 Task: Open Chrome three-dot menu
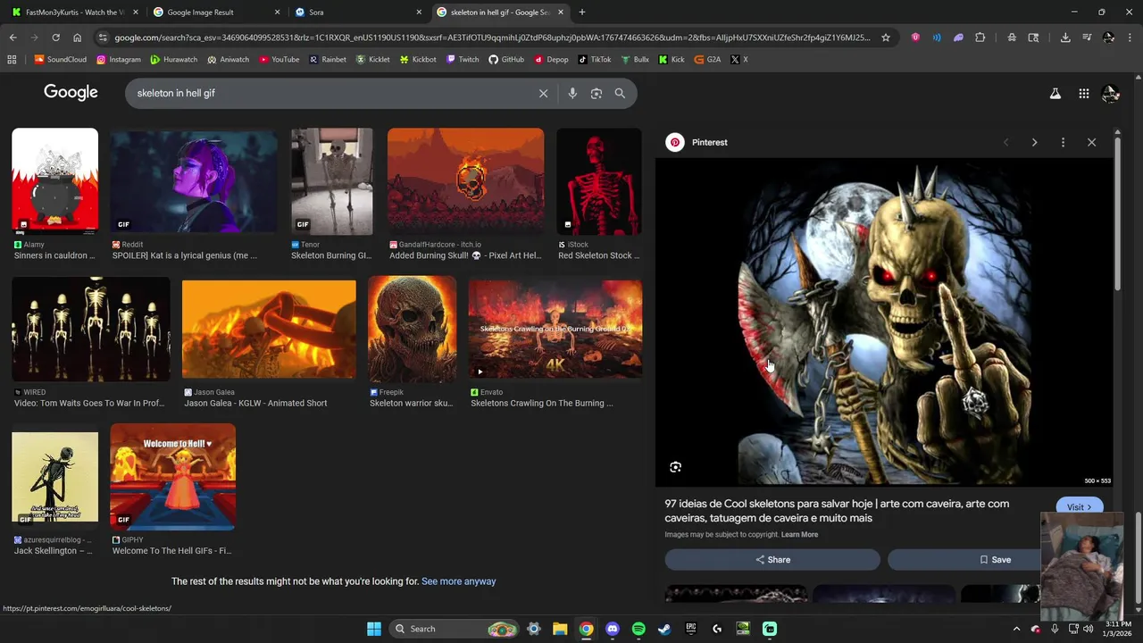pyautogui.click(x=1129, y=38)
